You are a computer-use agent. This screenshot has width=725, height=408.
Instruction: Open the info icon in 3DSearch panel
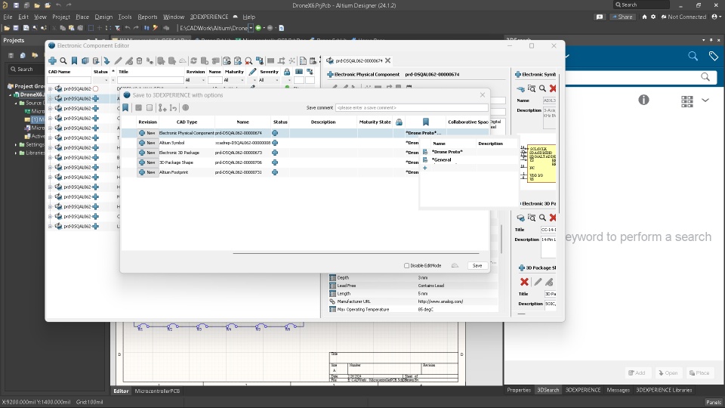pos(643,100)
